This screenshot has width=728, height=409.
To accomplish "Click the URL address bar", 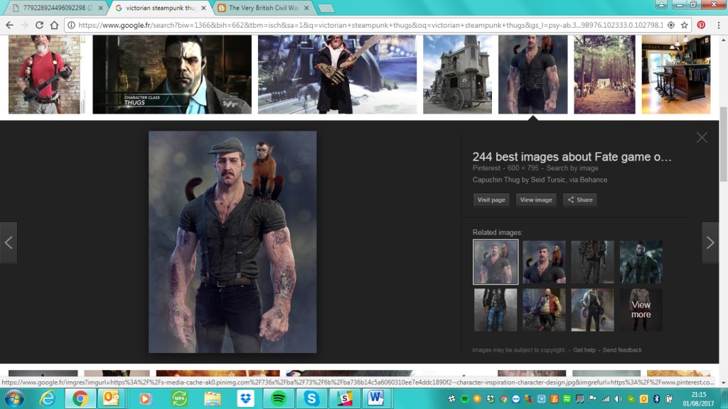I will click(370, 25).
